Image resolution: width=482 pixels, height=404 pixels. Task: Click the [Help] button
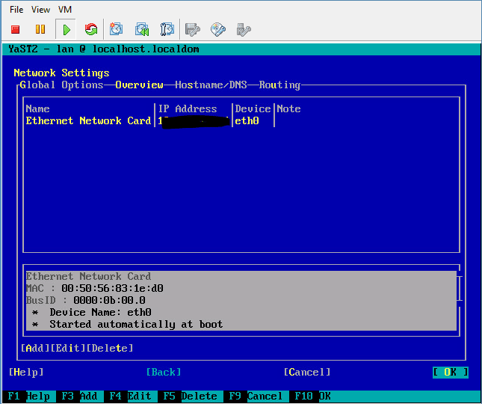click(26, 372)
